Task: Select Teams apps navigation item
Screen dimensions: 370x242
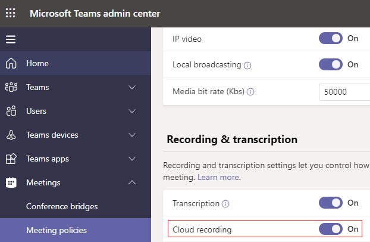Action: 76,159
